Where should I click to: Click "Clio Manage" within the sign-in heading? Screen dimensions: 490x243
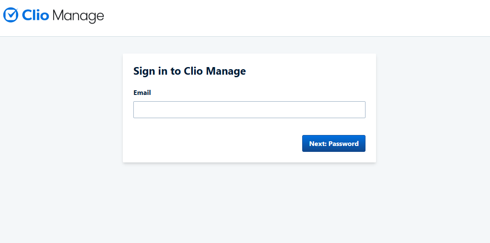(x=215, y=71)
